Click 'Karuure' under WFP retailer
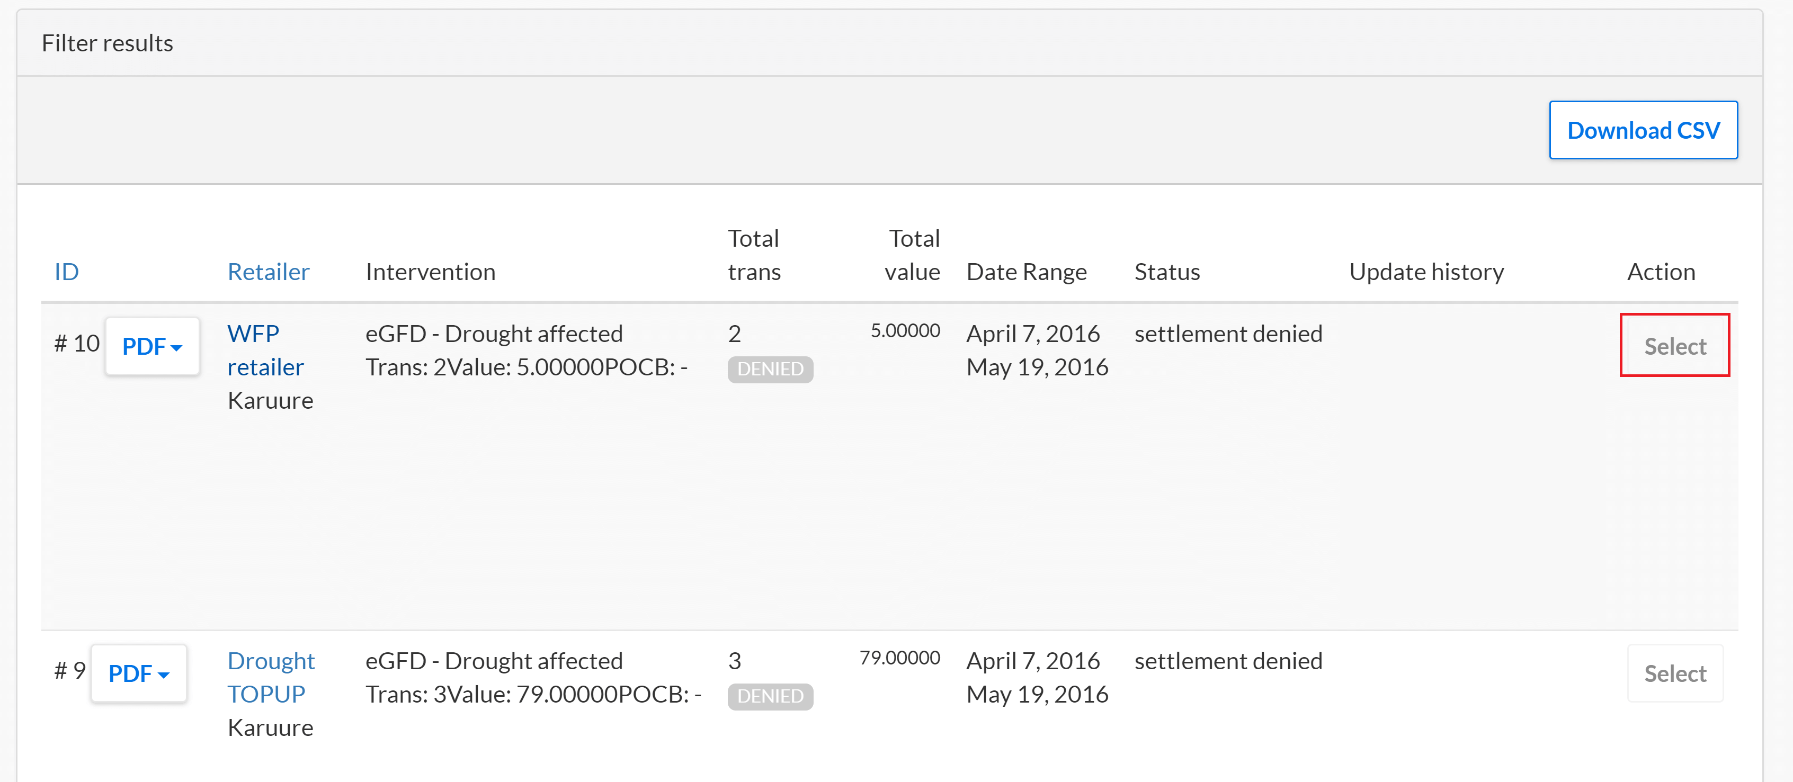Viewport: 1793px width, 782px height. [270, 400]
